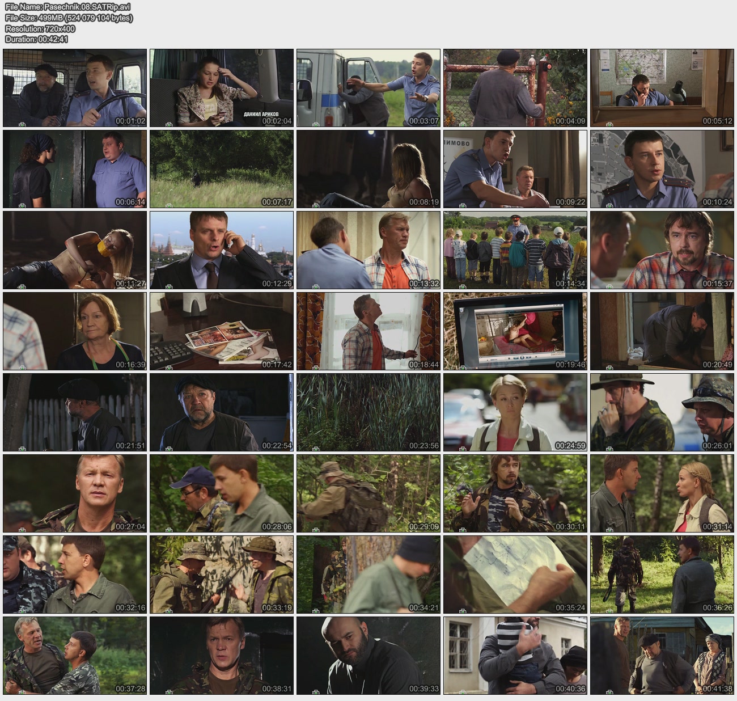The width and height of the screenshot is (737, 701).
Task: Open the final thumbnail at 00:41:38
Action: click(x=662, y=656)
